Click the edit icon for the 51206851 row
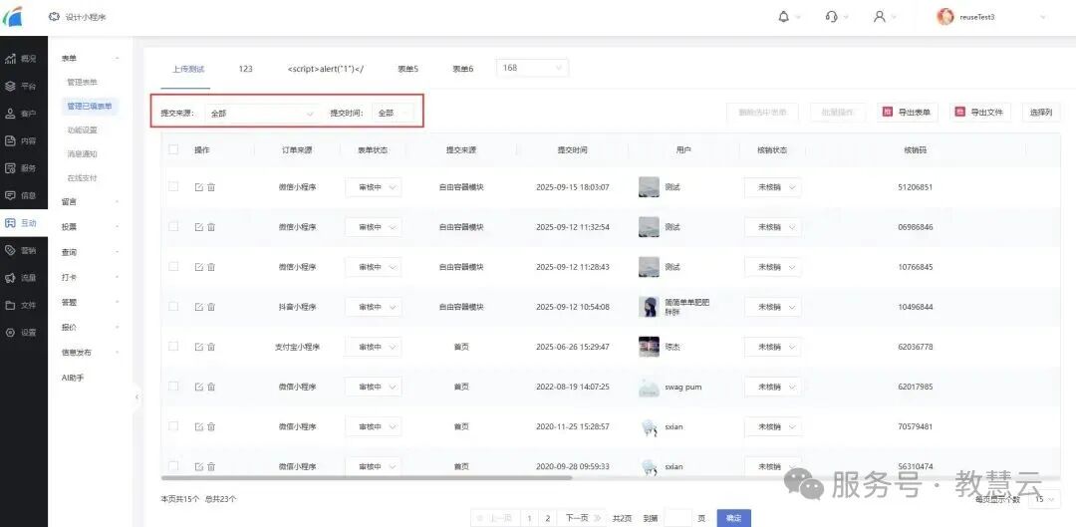Screen dimensions: 1076x527 point(199,187)
